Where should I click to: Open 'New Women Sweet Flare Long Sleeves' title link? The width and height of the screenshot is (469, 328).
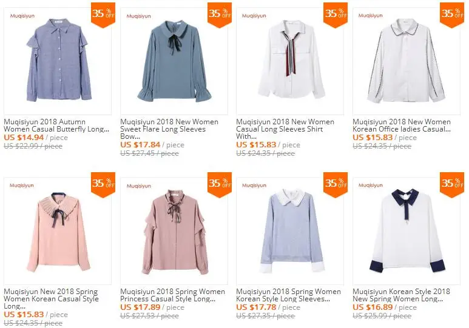point(169,126)
